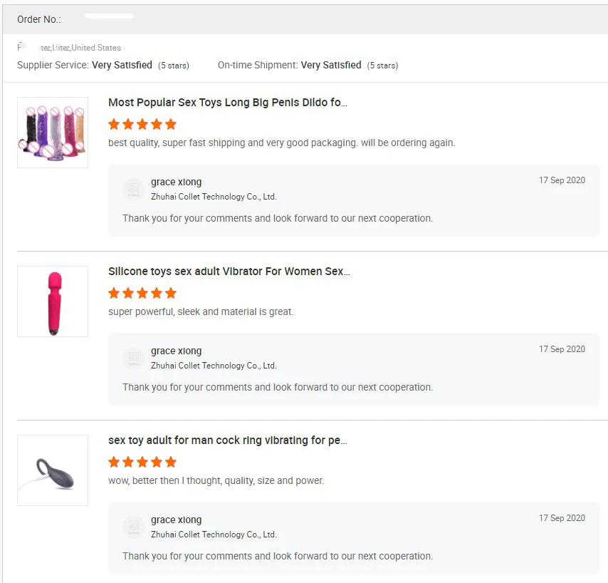The image size is (608, 583).
Task: Open the multi-color product thumbnail
Action: coord(53,133)
